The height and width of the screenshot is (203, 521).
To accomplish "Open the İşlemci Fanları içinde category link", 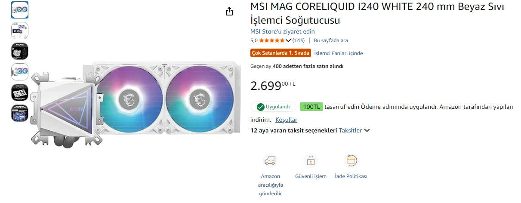I will pos(339,53).
